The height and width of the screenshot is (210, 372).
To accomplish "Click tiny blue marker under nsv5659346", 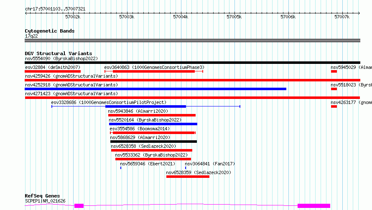I will point(121,168).
